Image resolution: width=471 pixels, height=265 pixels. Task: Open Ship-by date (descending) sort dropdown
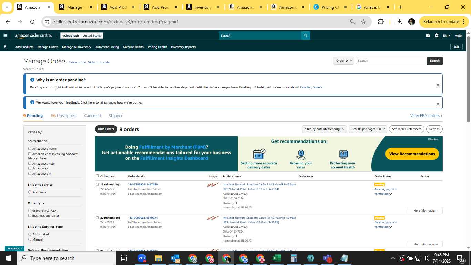[x=324, y=129]
